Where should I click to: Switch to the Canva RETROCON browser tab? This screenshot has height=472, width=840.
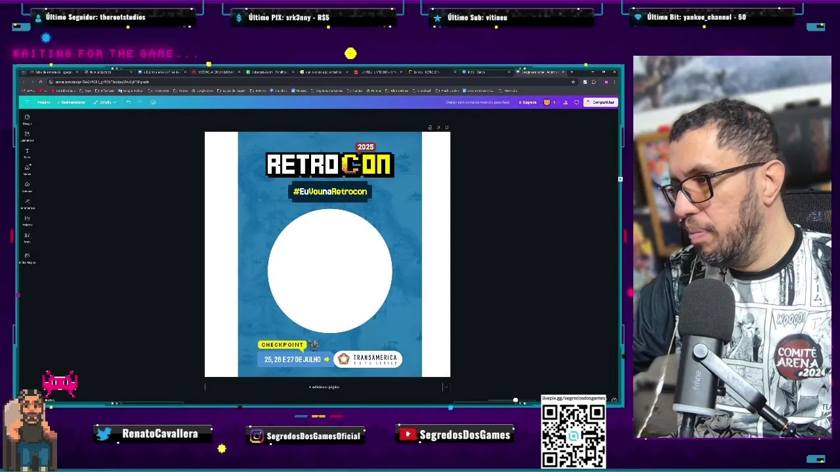[x=432, y=72]
